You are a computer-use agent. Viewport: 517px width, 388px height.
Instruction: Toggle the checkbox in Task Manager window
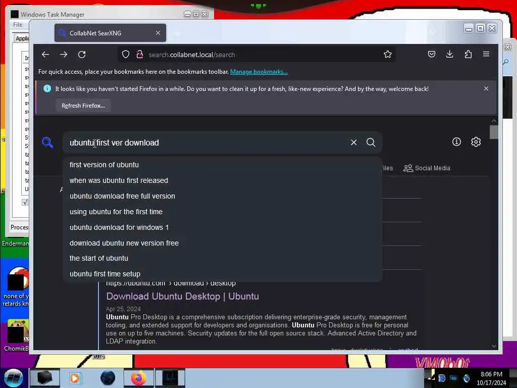pos(25,202)
